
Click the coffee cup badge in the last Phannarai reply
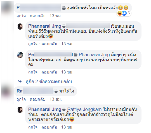[x=64, y=110]
